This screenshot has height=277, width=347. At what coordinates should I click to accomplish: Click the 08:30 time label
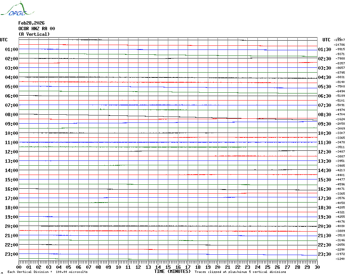click(x=325, y=114)
